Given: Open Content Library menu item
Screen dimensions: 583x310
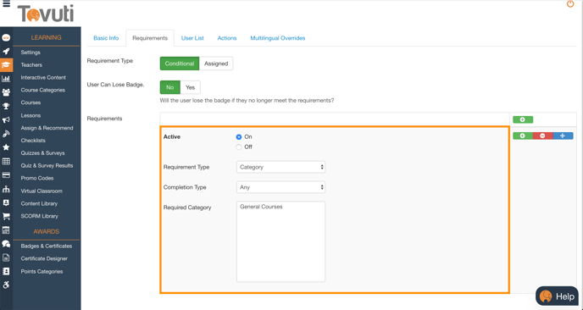Looking at the screenshot, I should pos(39,203).
